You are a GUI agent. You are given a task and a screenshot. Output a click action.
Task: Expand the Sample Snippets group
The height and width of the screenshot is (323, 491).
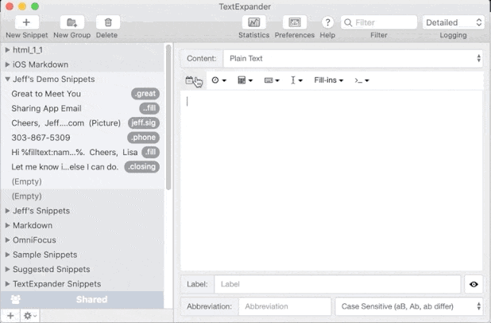click(x=7, y=255)
